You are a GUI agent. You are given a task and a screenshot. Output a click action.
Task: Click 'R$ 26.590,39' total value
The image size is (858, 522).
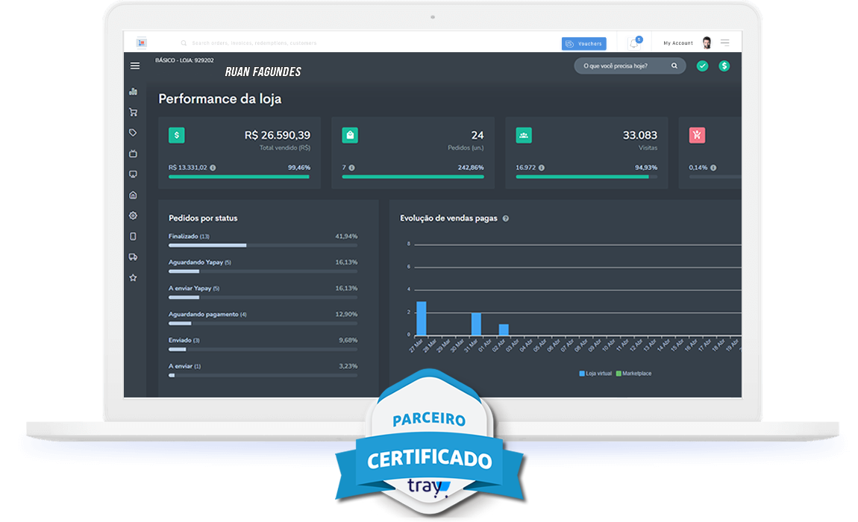278,135
